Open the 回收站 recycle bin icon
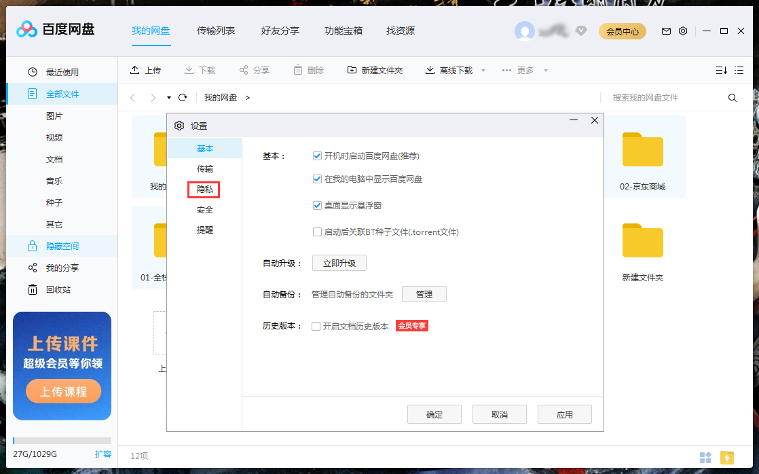This screenshot has height=474, width=759. pos(33,289)
